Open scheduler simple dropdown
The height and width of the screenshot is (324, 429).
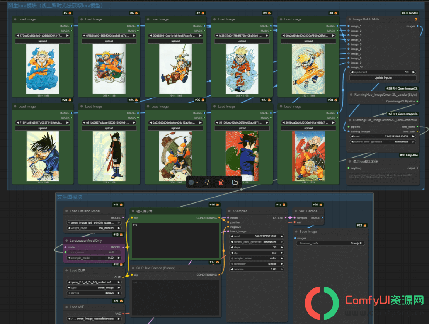pyautogui.click(x=257, y=264)
